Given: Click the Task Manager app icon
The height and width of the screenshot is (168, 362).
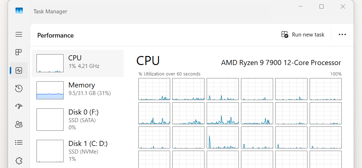Looking at the screenshot, I should 19,11.
